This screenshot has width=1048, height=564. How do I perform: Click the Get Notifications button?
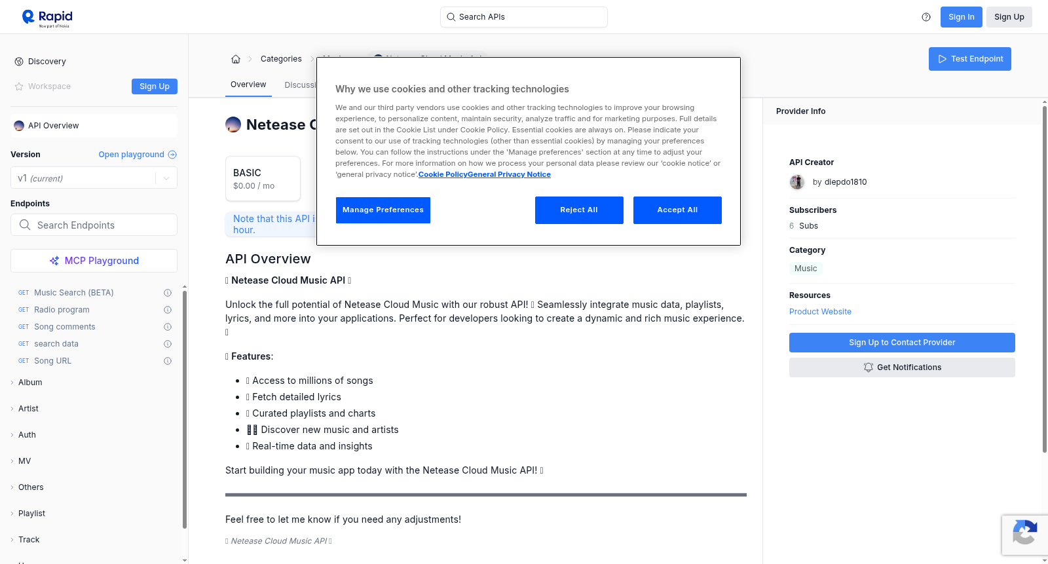pyautogui.click(x=902, y=367)
